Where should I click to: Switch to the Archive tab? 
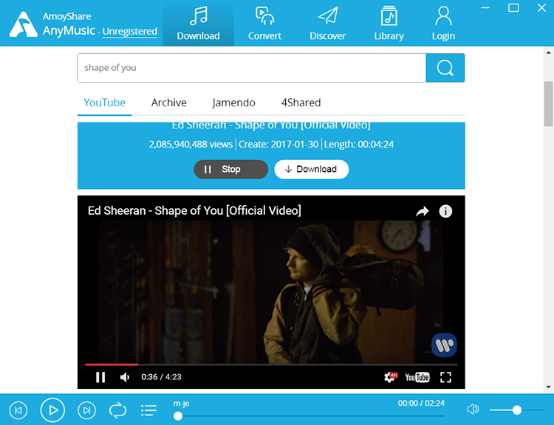click(x=169, y=103)
